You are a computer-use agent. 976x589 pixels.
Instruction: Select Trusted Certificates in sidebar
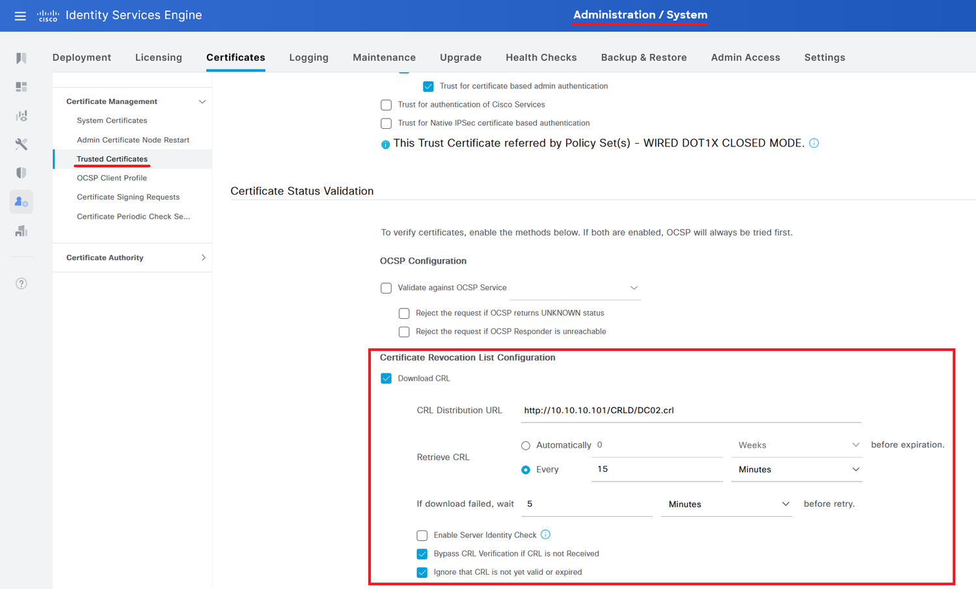click(x=112, y=159)
